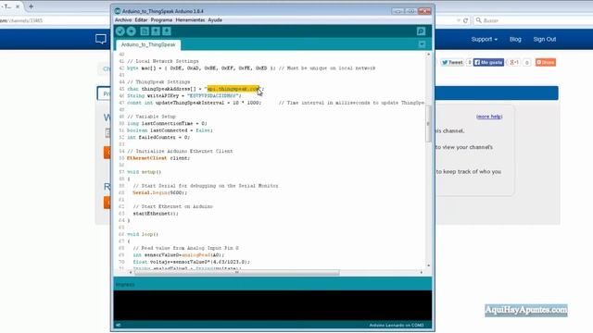This screenshot has width=593, height=333.
Task: Open the Herramientas menu
Action: 190,20
